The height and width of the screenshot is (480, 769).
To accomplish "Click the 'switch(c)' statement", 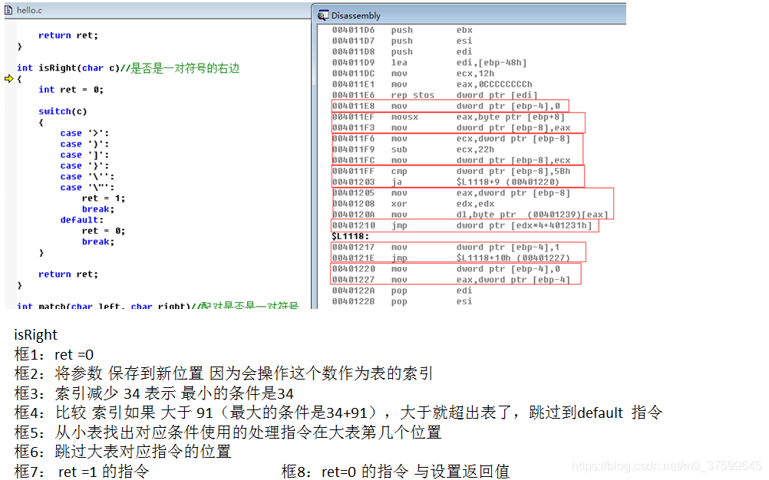I will coord(63,111).
